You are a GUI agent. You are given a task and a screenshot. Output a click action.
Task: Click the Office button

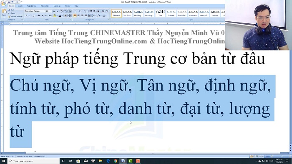coord(3,4)
